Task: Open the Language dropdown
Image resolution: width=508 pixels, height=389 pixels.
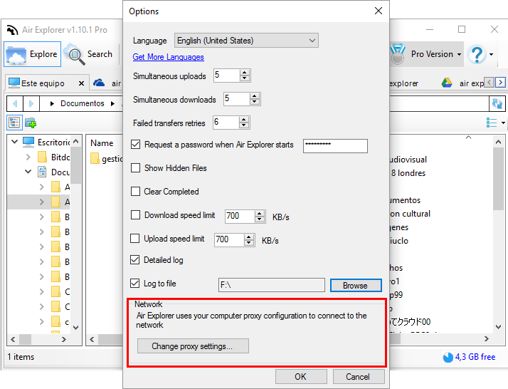Action: click(x=246, y=41)
